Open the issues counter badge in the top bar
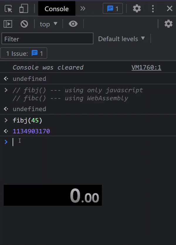 [x=113, y=9]
